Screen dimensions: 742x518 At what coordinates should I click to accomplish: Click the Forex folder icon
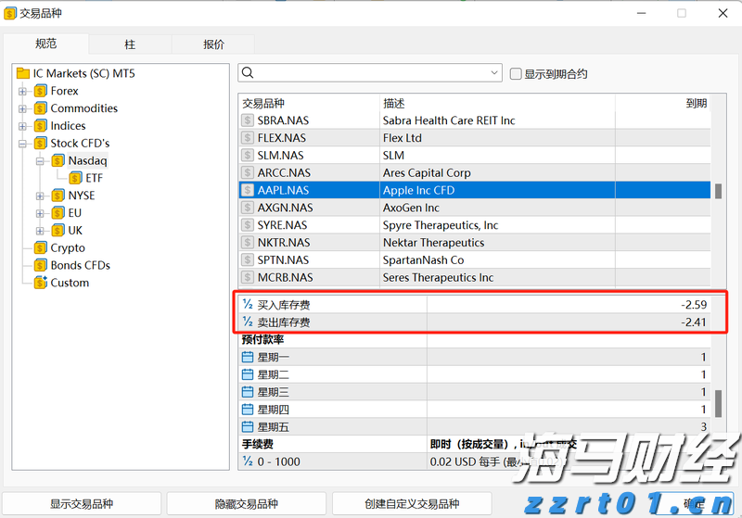coord(41,91)
